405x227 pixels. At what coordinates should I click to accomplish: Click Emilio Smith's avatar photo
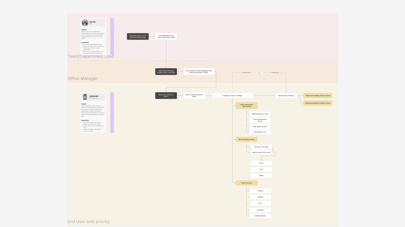(x=85, y=97)
